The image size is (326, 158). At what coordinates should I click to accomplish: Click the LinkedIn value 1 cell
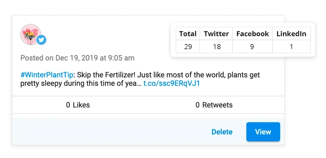(x=291, y=47)
